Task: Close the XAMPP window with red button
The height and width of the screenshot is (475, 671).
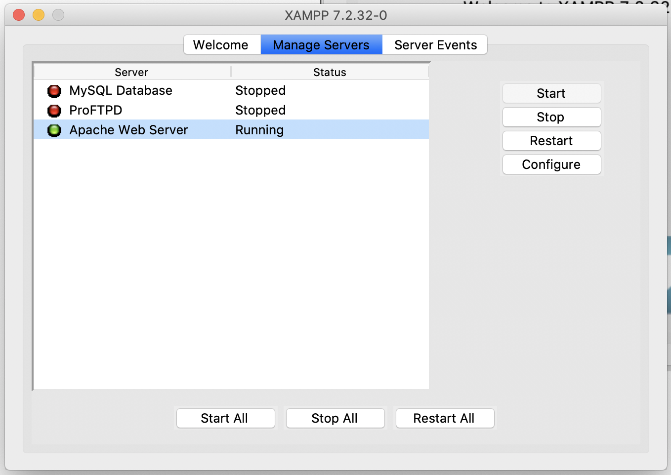Action: (19, 15)
